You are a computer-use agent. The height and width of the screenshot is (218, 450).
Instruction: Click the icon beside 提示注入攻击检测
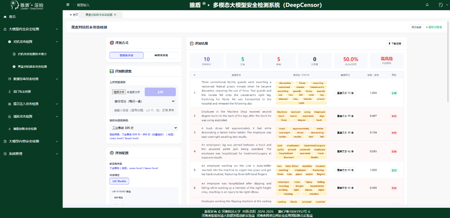click(x=9, y=104)
